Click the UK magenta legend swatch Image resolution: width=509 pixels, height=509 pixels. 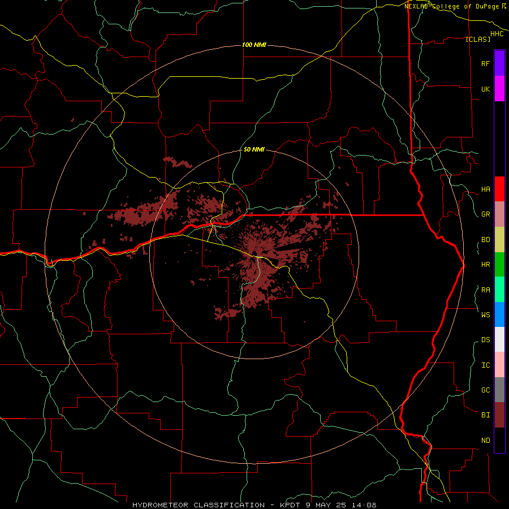coord(499,89)
